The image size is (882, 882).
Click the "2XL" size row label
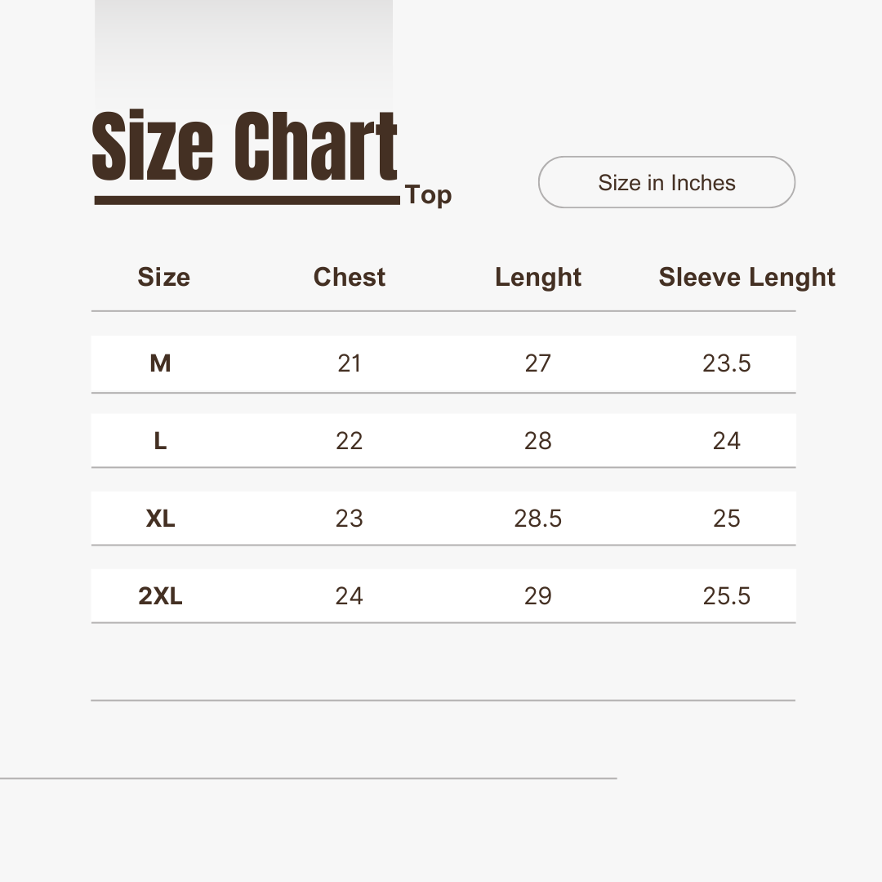coord(160,596)
